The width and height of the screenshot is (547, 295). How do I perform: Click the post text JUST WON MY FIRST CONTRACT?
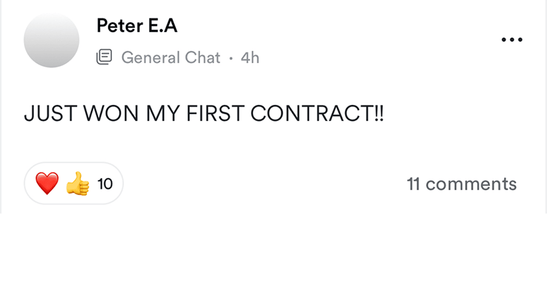pyautogui.click(x=204, y=114)
